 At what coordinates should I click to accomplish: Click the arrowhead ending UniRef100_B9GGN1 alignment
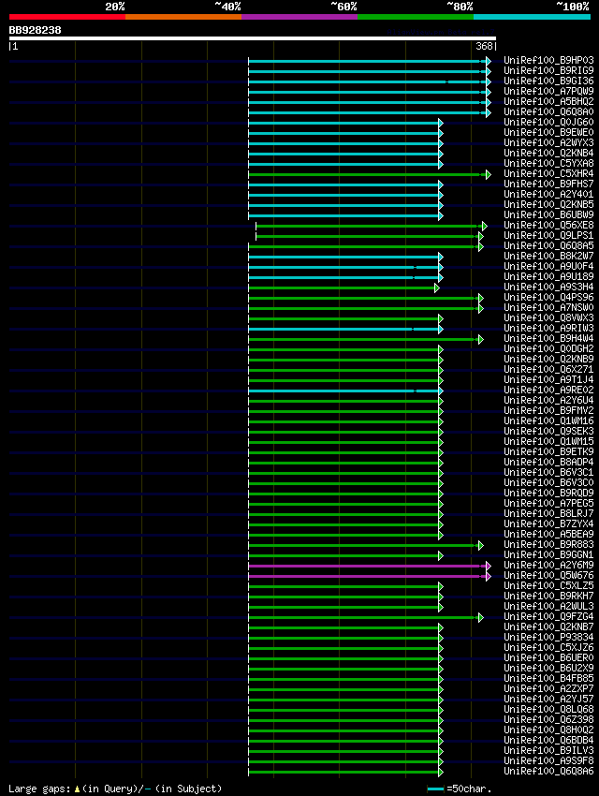441,556
